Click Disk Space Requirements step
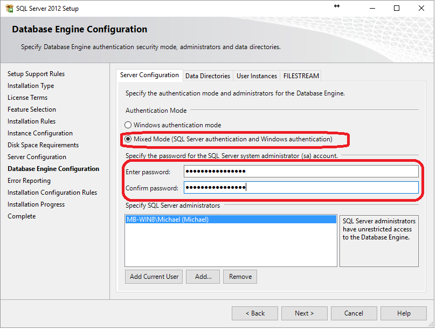The width and height of the screenshot is (436, 329). click(43, 145)
